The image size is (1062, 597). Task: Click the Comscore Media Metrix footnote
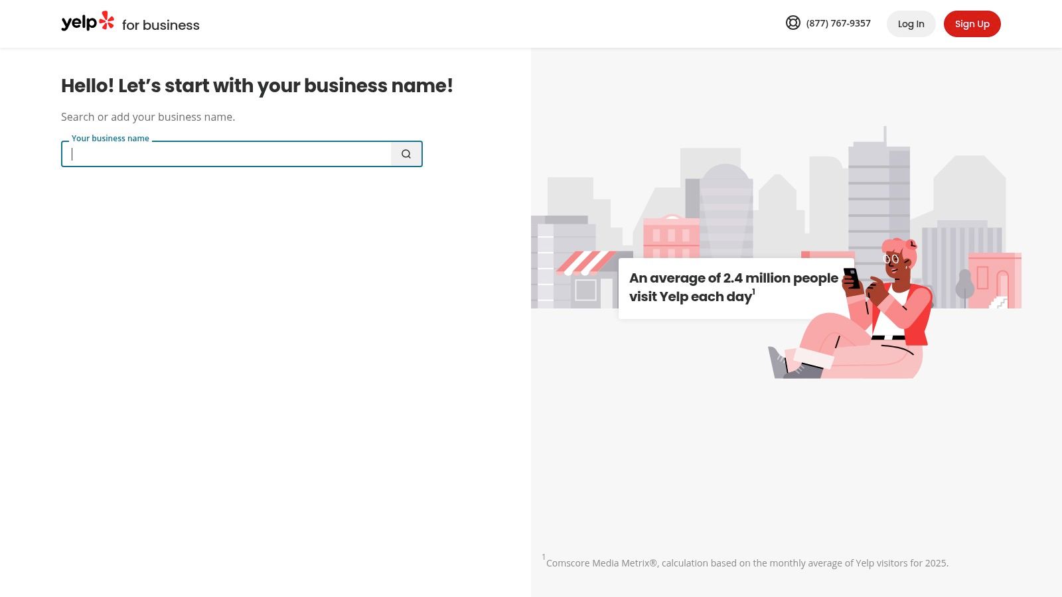pos(745,562)
